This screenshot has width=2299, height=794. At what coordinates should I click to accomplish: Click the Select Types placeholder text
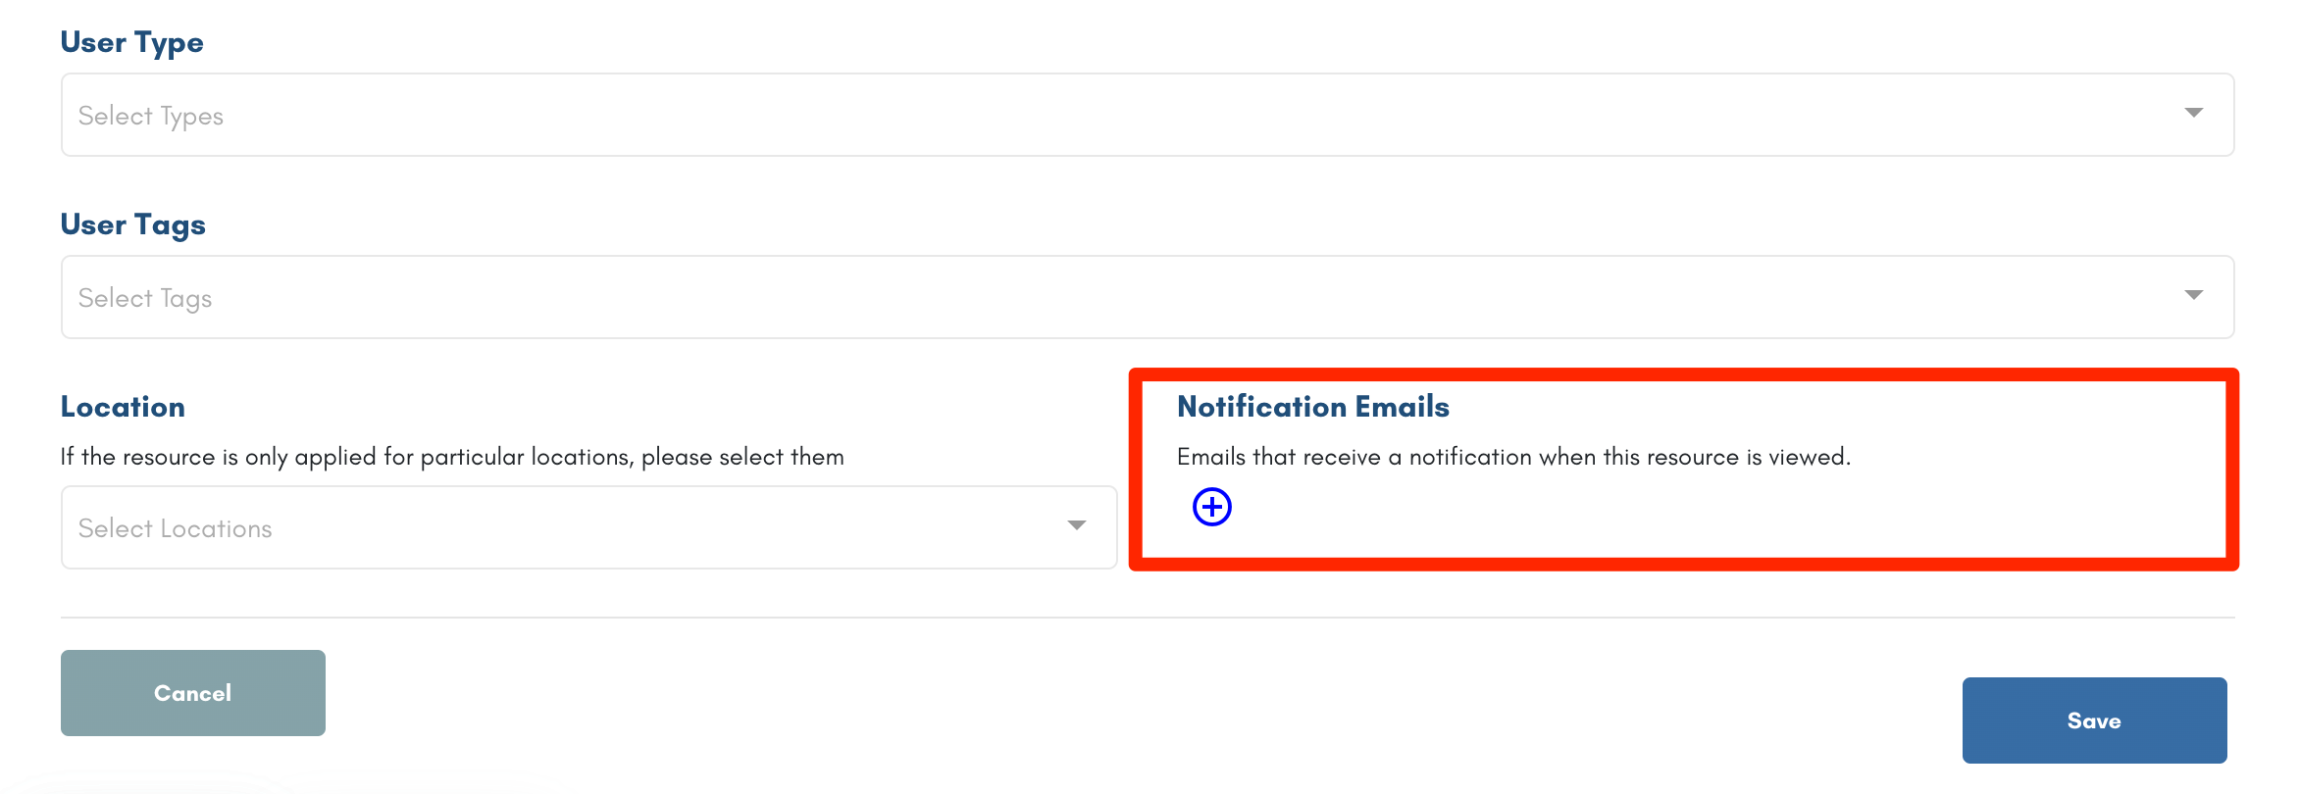point(151,117)
